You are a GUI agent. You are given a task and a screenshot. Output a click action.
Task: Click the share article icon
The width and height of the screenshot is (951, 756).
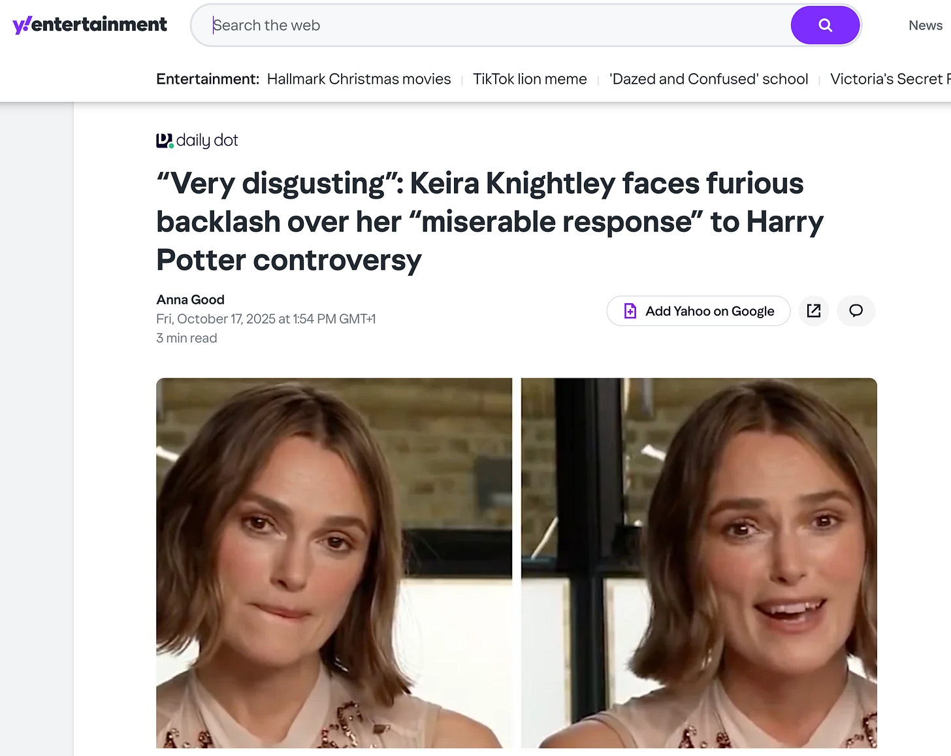[x=814, y=311]
